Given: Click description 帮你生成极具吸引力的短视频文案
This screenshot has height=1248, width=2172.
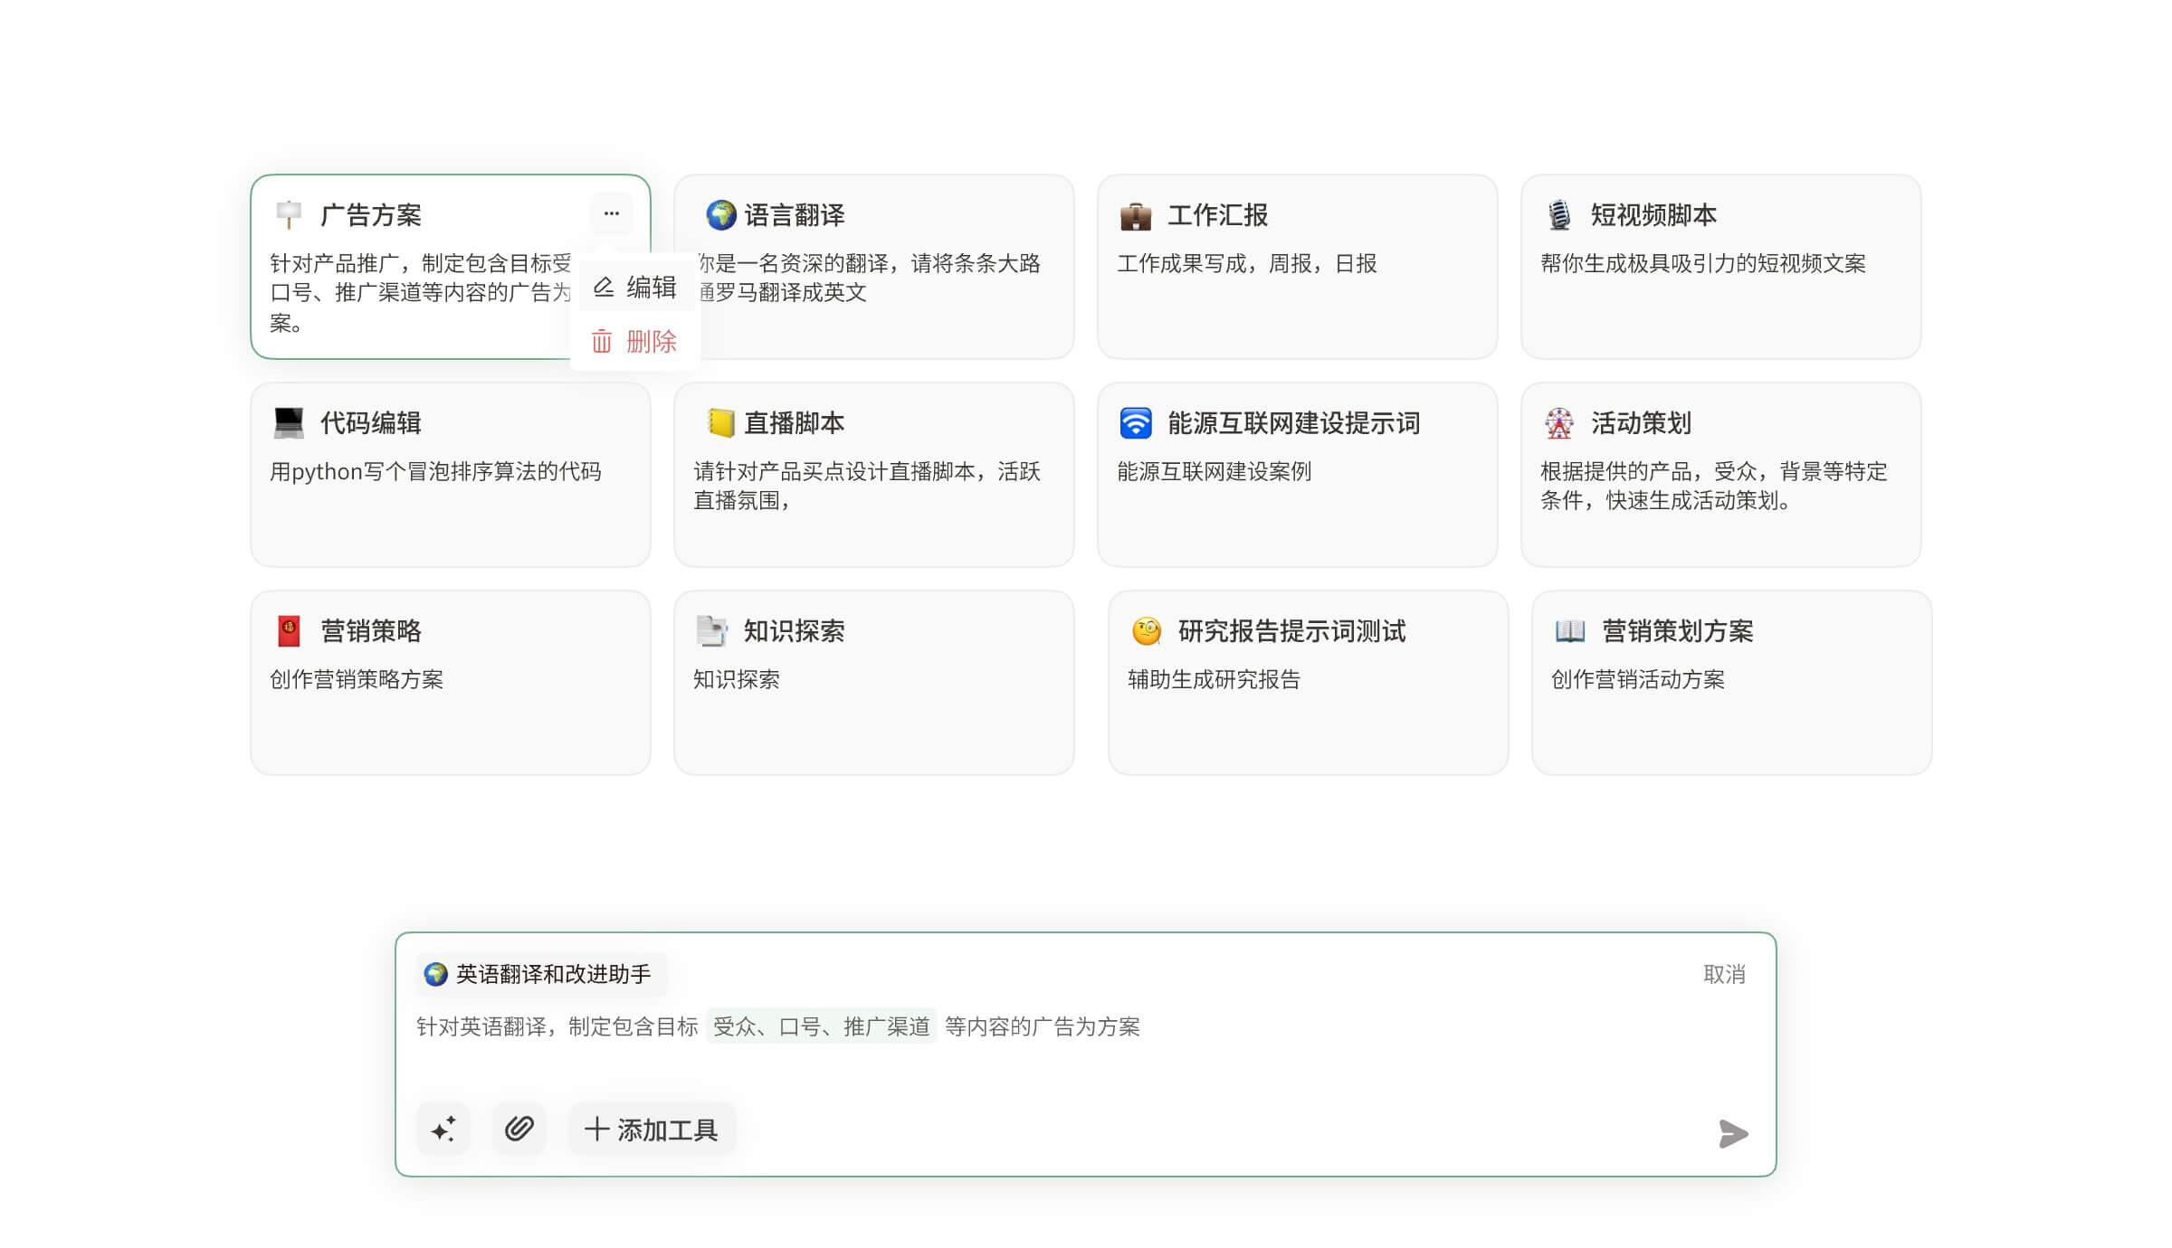Looking at the screenshot, I should (x=1703, y=263).
